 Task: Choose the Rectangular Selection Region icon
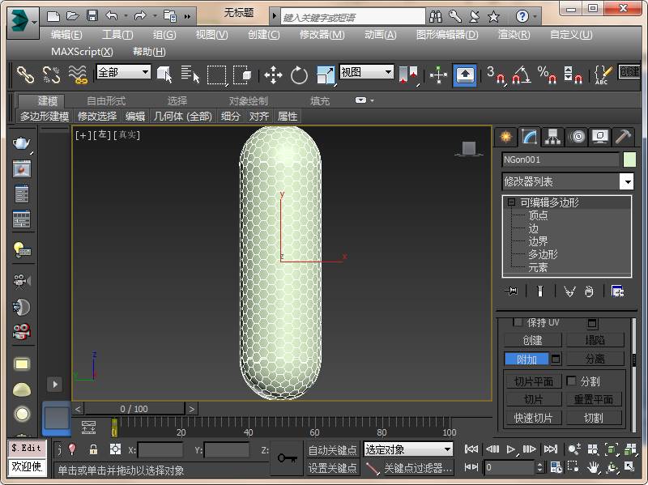216,74
